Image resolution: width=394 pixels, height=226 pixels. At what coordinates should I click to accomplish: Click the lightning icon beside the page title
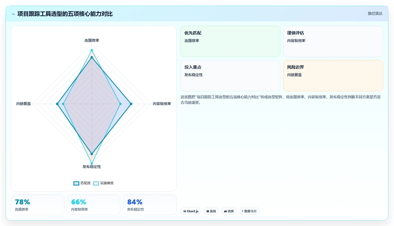coord(13,14)
